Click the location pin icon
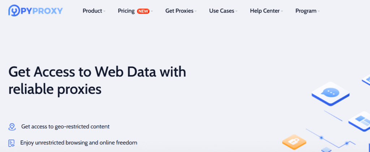This screenshot has width=370, height=152. [12, 127]
